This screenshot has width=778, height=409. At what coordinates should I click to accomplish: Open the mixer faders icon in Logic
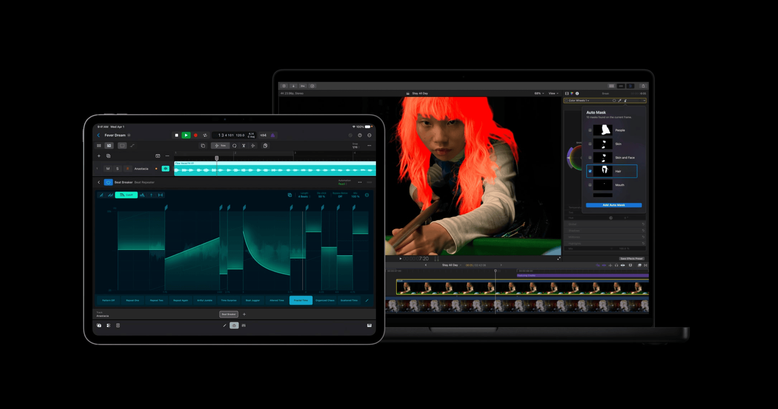point(244,325)
